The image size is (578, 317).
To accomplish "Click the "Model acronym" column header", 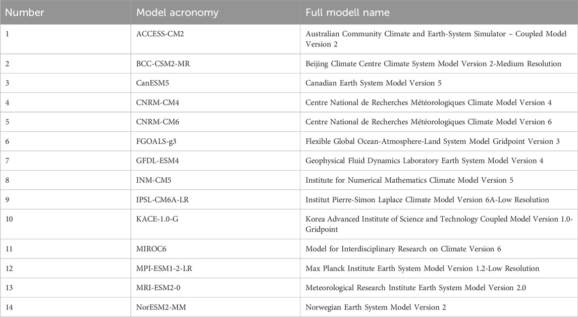I will pos(178,13).
